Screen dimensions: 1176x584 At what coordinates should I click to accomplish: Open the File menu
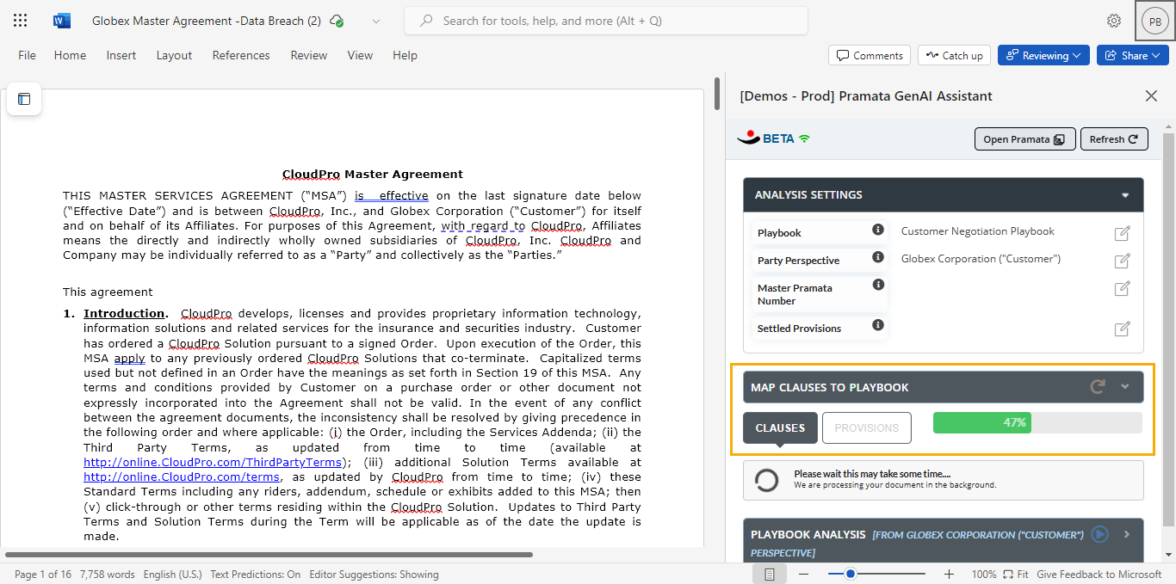(28, 55)
